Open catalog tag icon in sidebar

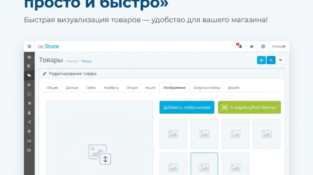point(29,75)
